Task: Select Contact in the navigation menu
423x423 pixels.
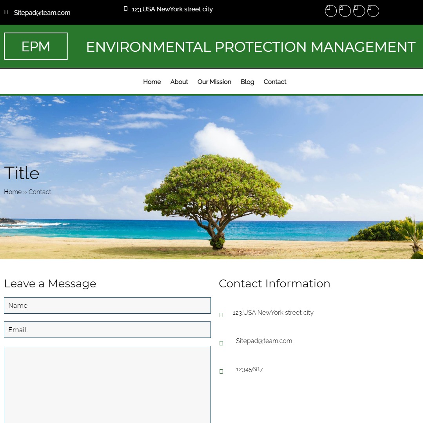Action: point(275,82)
